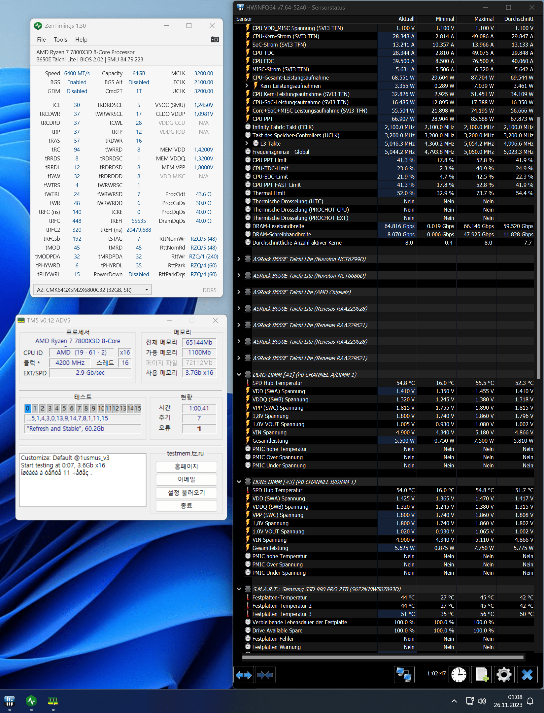Image resolution: width=544 pixels, height=713 pixels.
Task: Click the Durchschnitt column header
Action: 519,19
